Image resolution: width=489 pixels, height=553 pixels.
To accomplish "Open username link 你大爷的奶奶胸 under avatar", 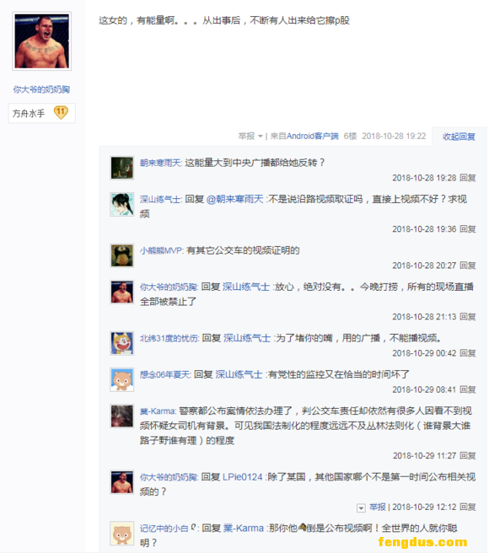I will click(x=41, y=89).
